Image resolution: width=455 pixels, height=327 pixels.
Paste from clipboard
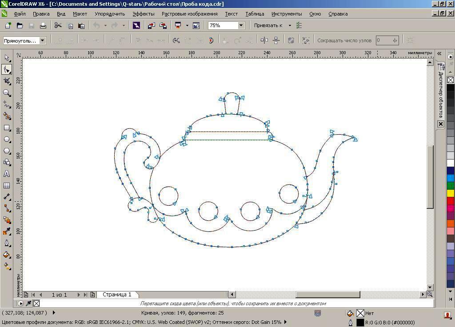point(82,26)
